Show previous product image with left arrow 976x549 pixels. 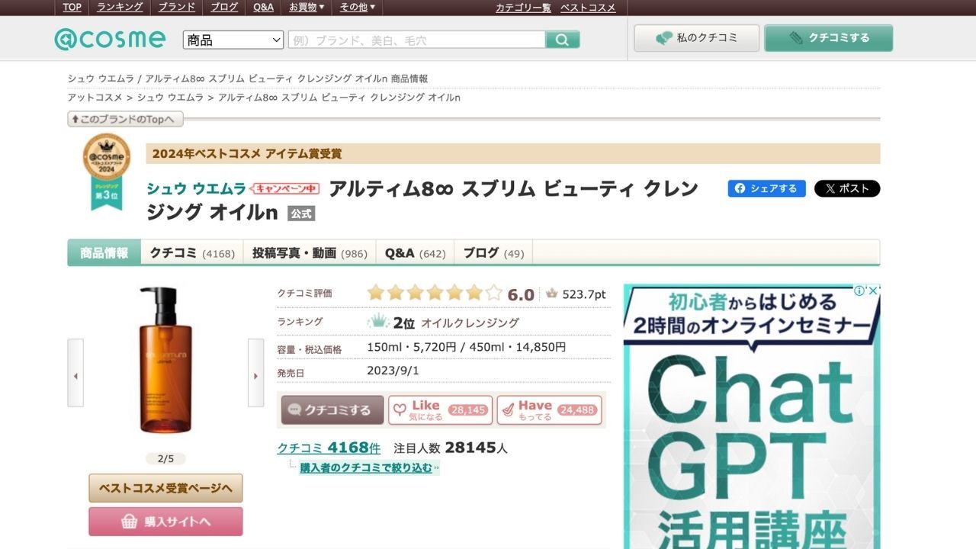(75, 373)
